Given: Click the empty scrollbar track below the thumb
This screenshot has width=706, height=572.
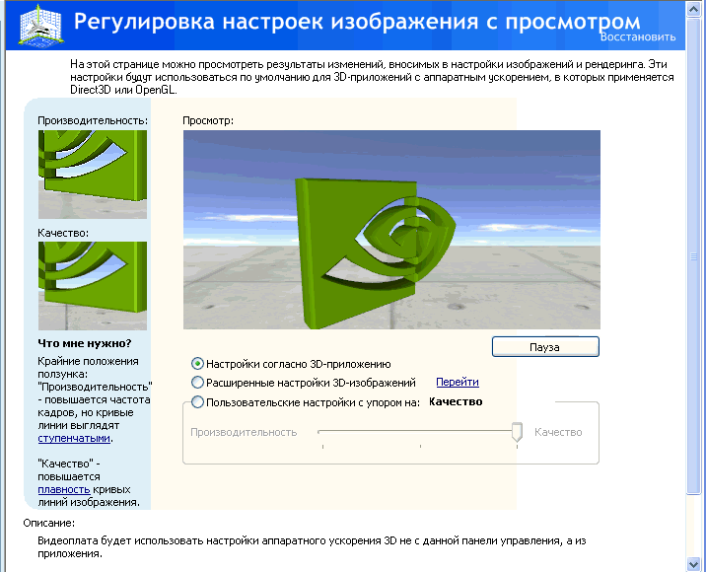Looking at the screenshot, I should click(x=696, y=523).
